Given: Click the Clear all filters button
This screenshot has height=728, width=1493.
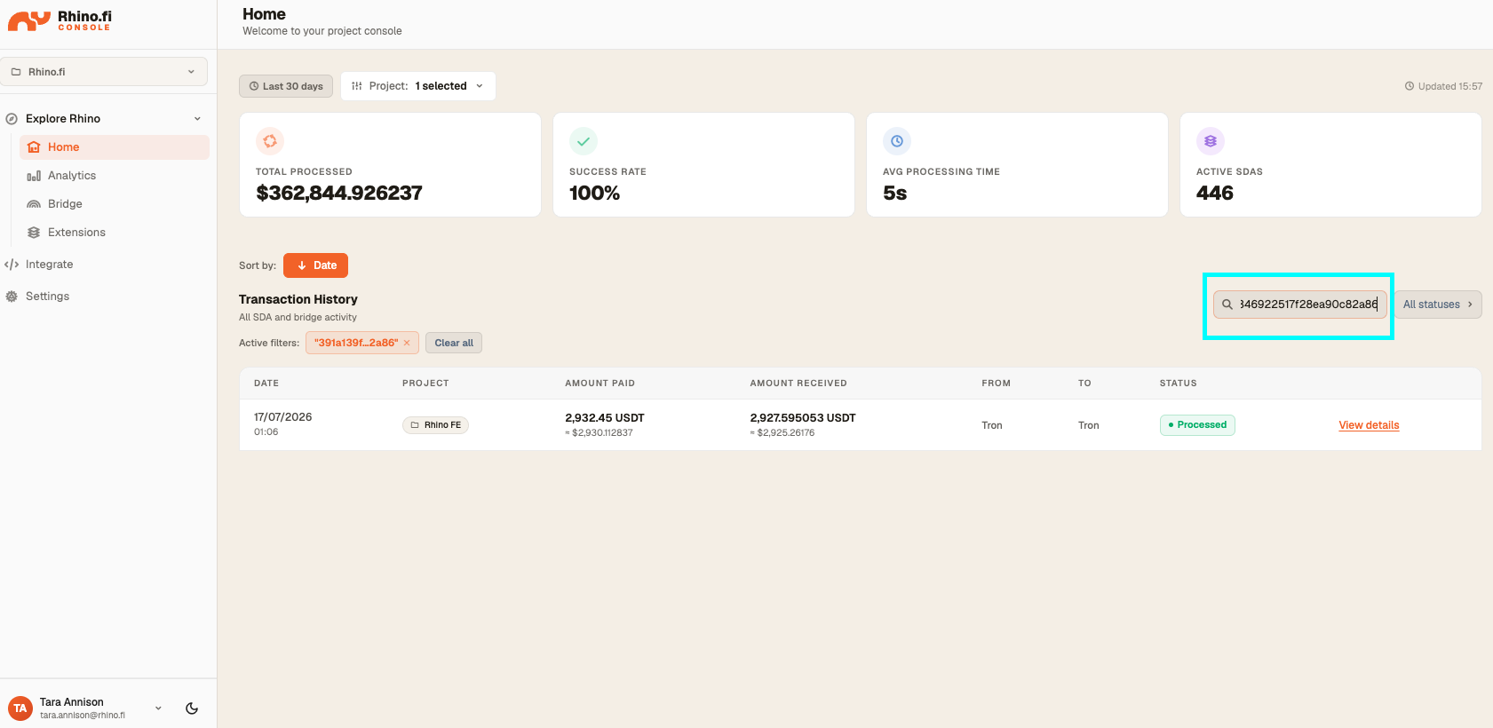Looking at the screenshot, I should point(454,343).
